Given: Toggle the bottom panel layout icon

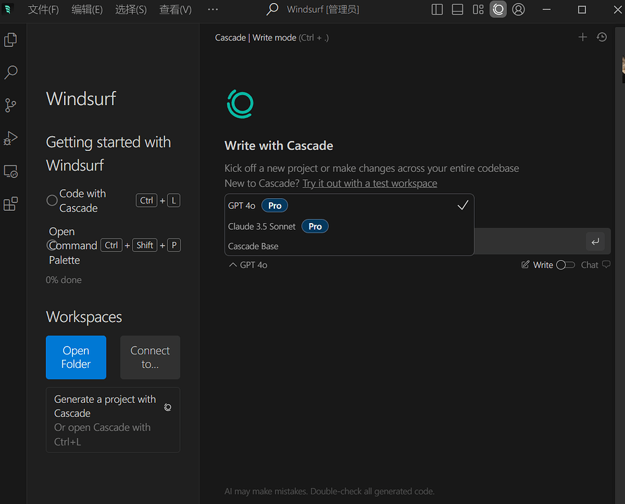Looking at the screenshot, I should pyautogui.click(x=458, y=9).
